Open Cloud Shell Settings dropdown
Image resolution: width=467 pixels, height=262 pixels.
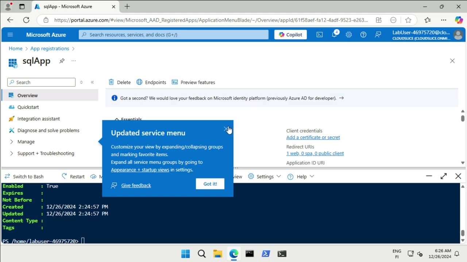tap(265, 176)
